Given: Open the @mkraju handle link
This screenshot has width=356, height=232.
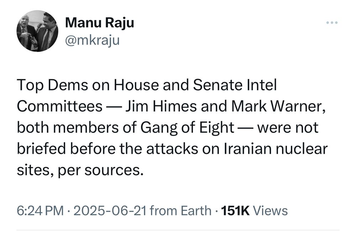Looking at the screenshot, I should pos(92,41).
